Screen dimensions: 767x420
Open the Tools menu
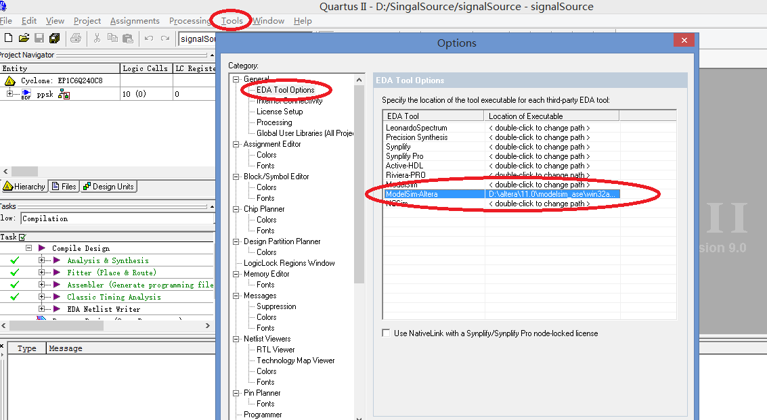click(x=232, y=20)
